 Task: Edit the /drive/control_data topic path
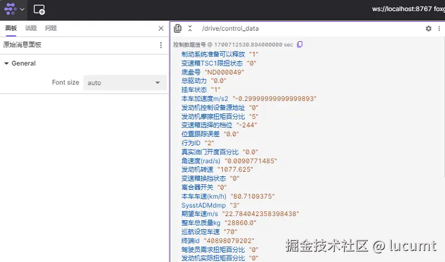coord(230,28)
